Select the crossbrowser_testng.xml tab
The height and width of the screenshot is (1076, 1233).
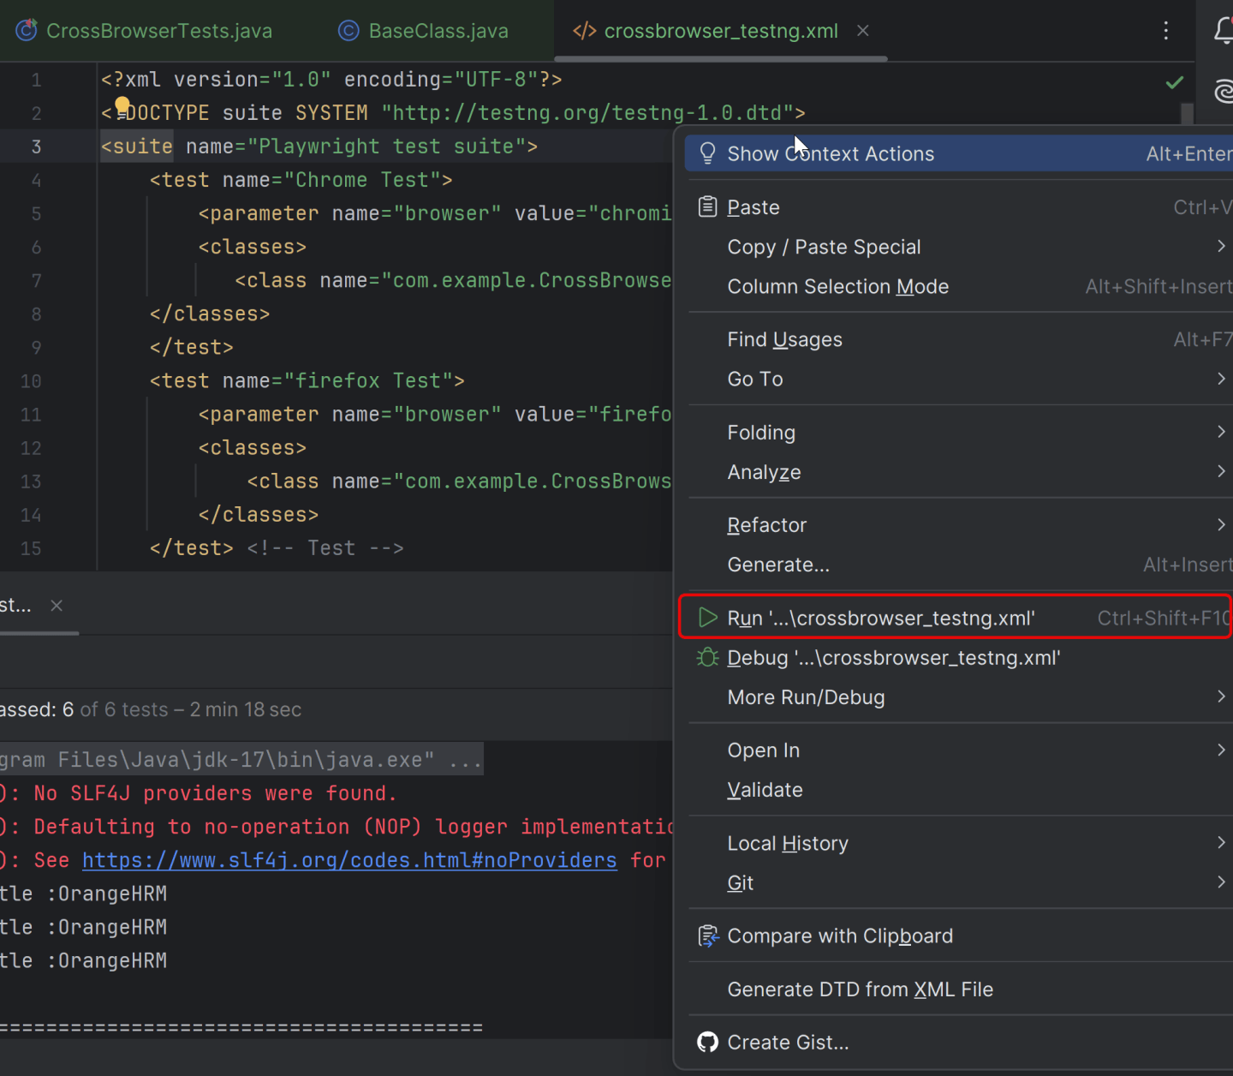coord(706,31)
